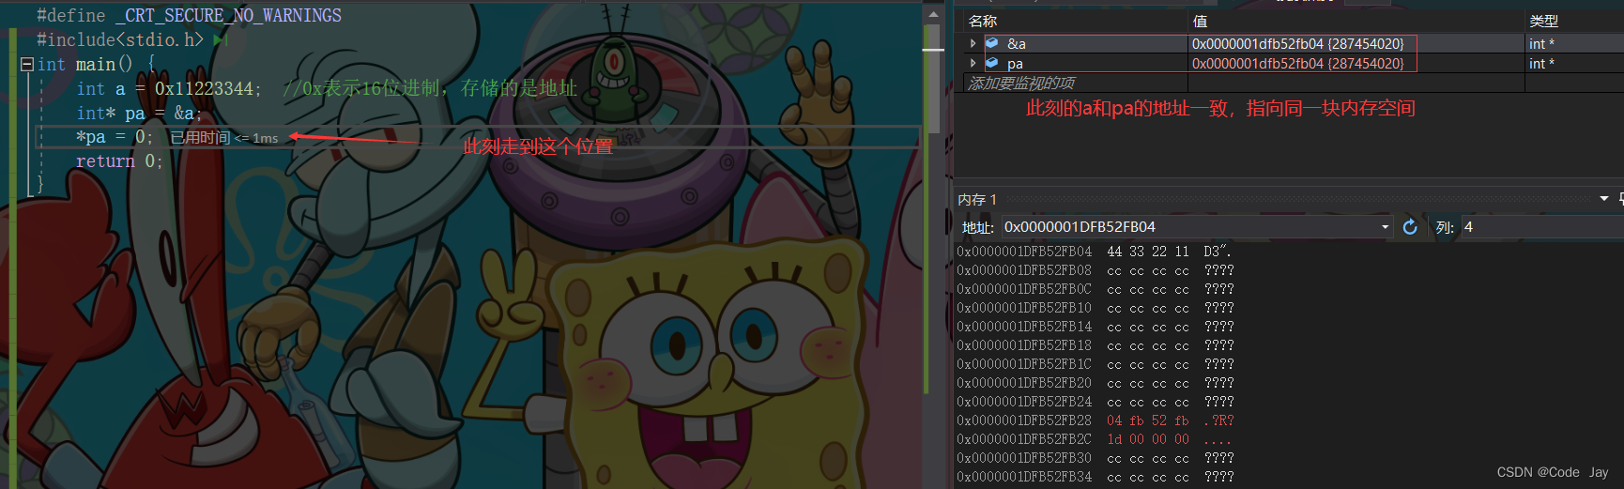Click the memory row address 0x0000001DFB52FB10
Image resolution: width=1624 pixels, height=489 pixels.
1024,308
